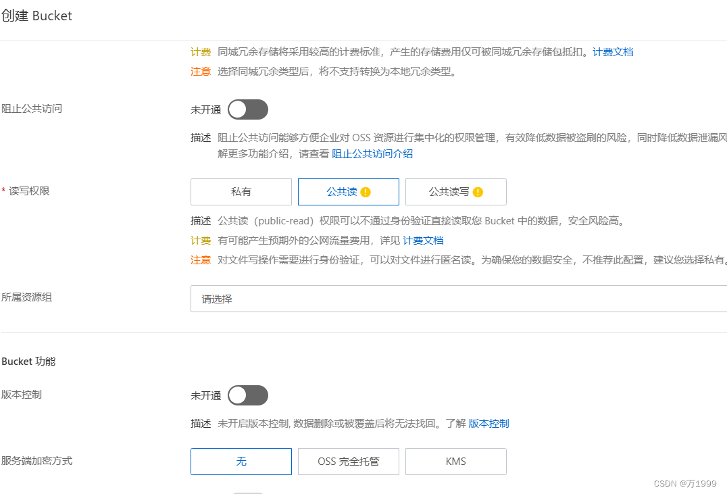Toggle the 阻止公共访问 switch on
Viewport: 727px width, 494px height.
coord(247,110)
